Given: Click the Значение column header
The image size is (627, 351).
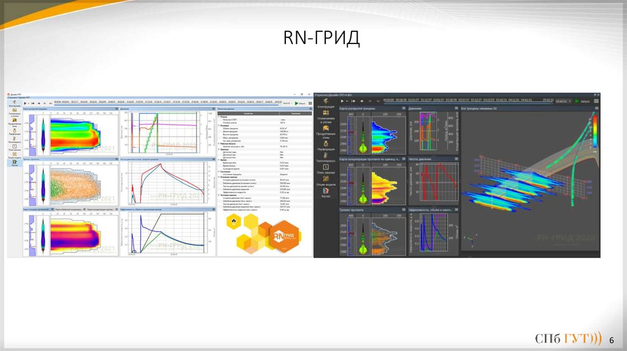Looking at the screenshot, I should (296, 113).
